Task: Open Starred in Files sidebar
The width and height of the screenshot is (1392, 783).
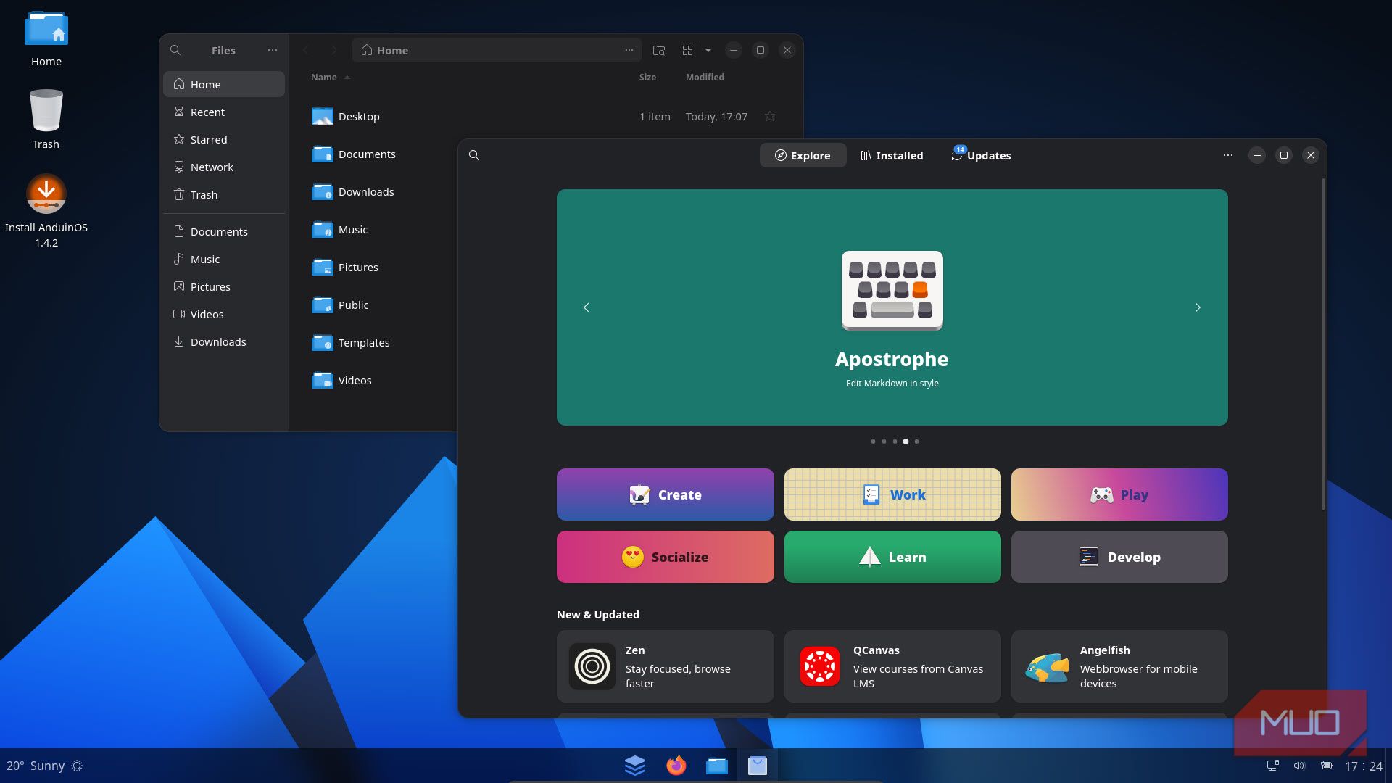Action: (x=224, y=139)
